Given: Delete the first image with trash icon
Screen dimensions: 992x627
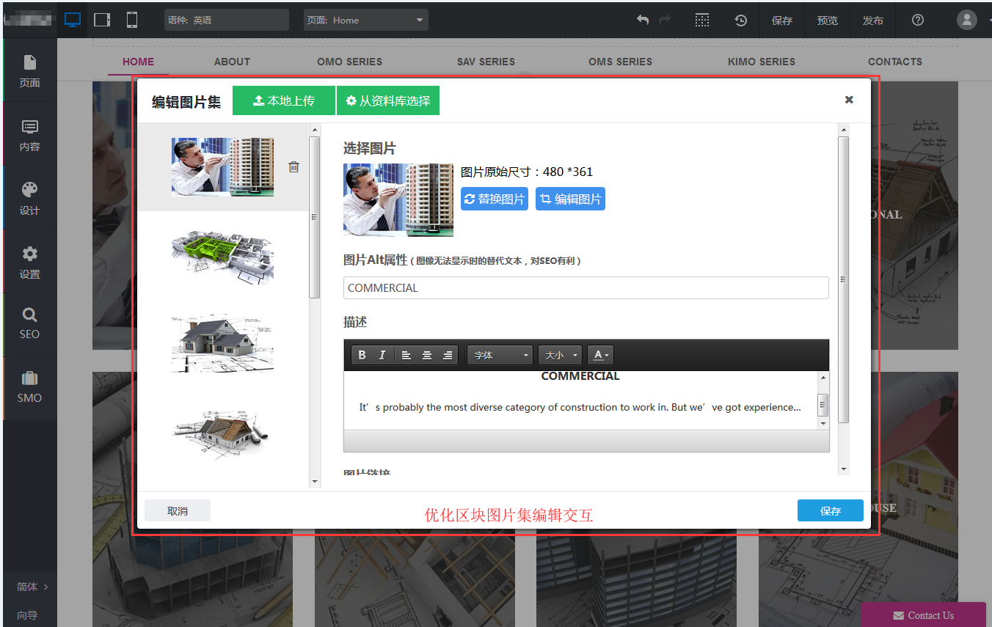Looking at the screenshot, I should (x=293, y=167).
